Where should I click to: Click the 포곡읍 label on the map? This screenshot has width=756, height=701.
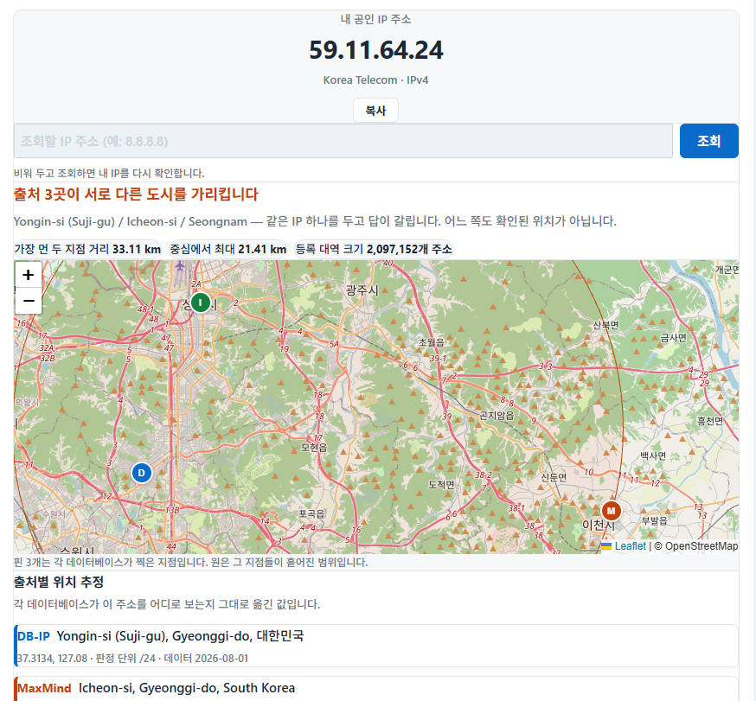pyautogui.click(x=311, y=513)
